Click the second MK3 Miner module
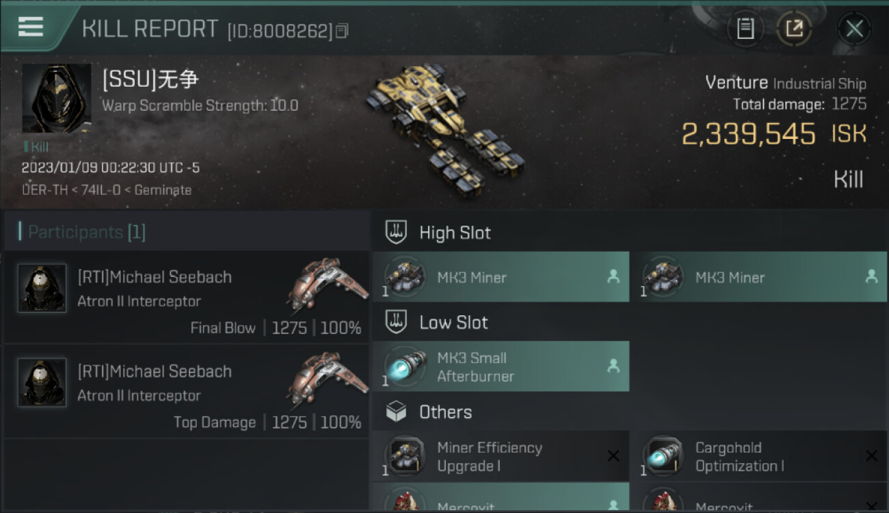 click(759, 277)
